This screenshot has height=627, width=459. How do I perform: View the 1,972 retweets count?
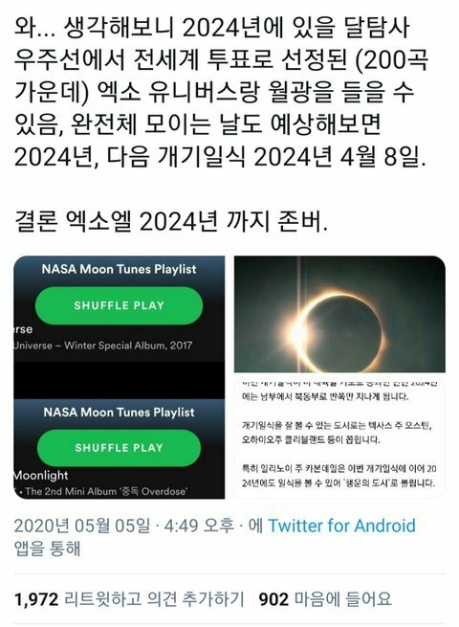pos(36,599)
